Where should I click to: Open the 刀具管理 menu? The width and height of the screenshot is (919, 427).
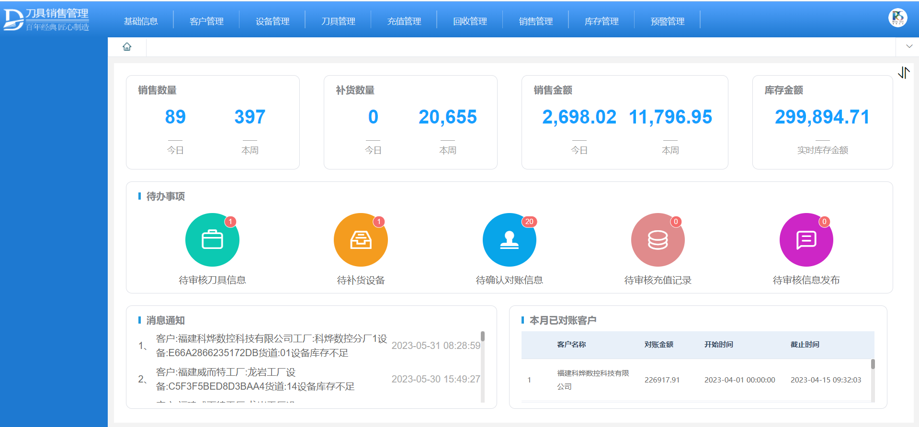coord(338,22)
